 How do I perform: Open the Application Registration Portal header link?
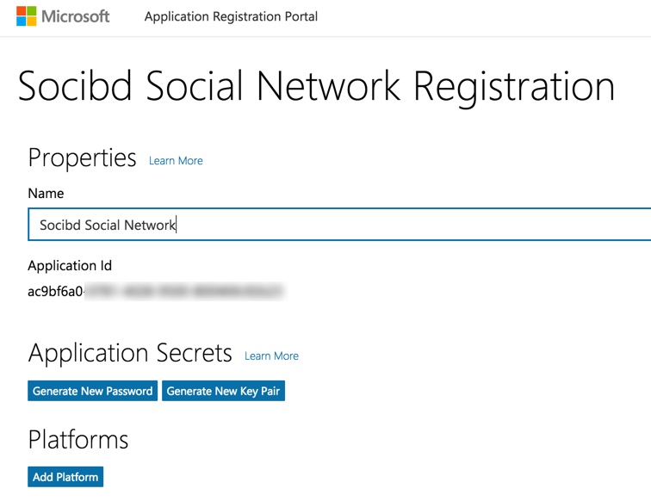click(231, 16)
